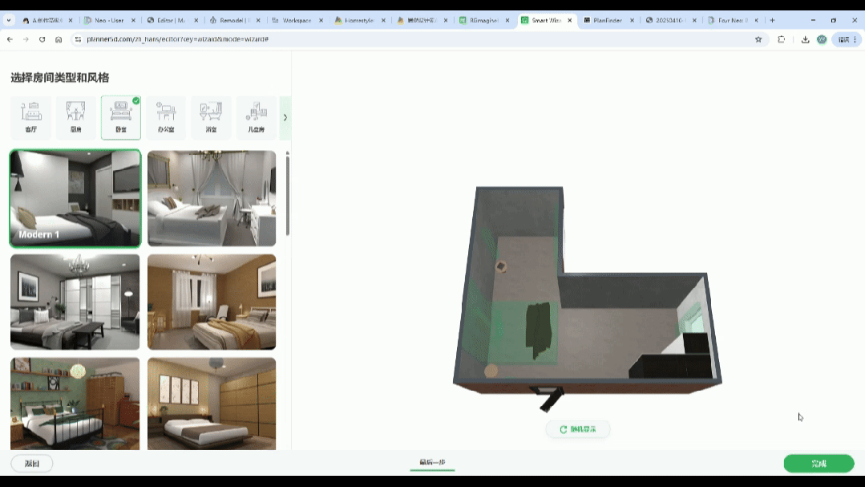Click the 3D room preview model
This screenshot has height=487, width=865.
click(x=588, y=298)
